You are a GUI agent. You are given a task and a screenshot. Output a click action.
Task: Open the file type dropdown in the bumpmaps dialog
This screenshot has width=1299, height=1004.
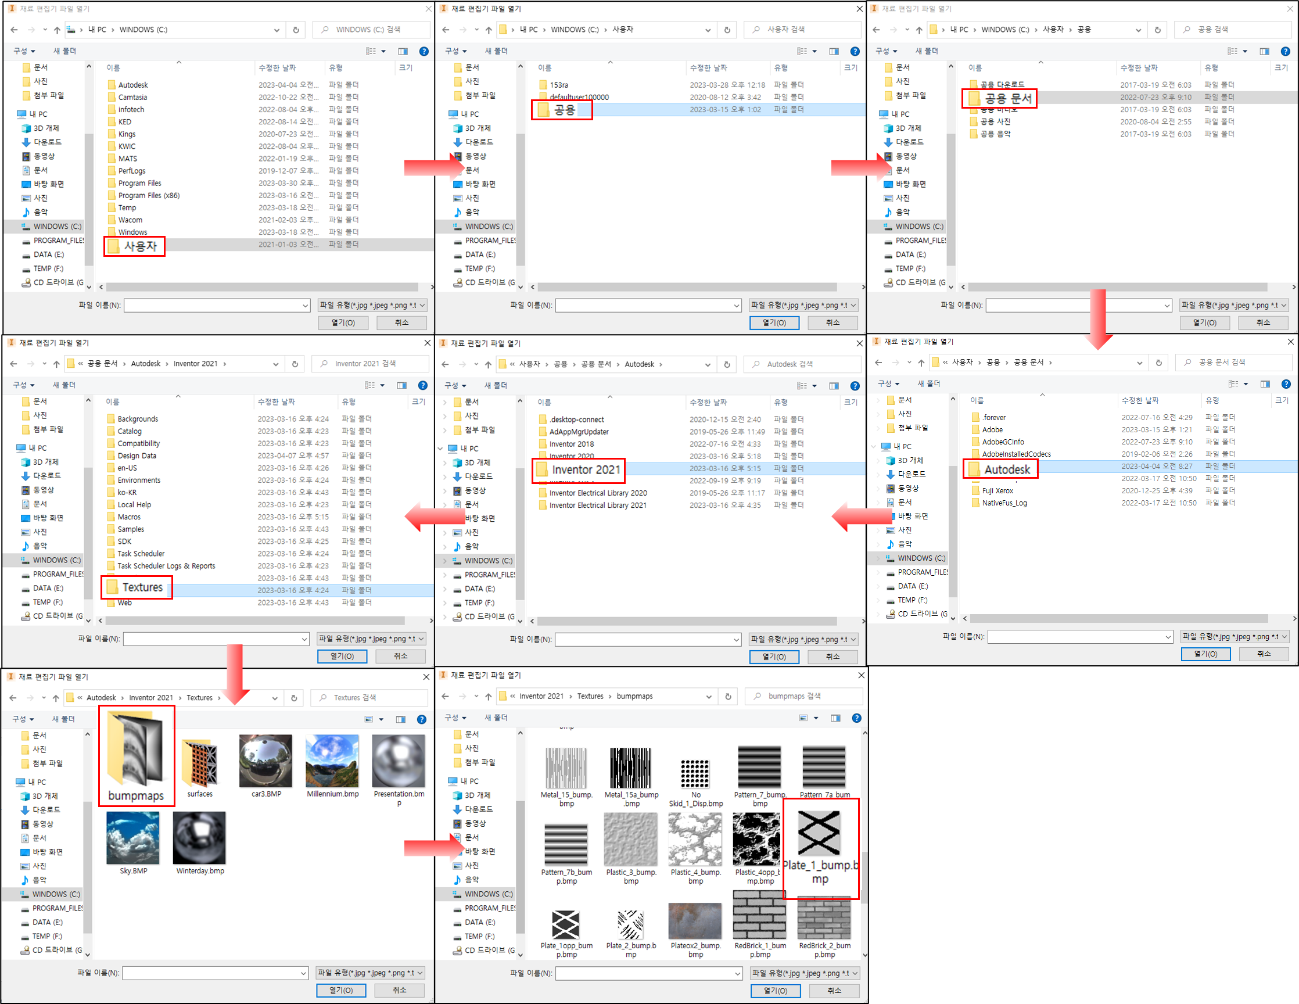pyautogui.click(x=805, y=973)
